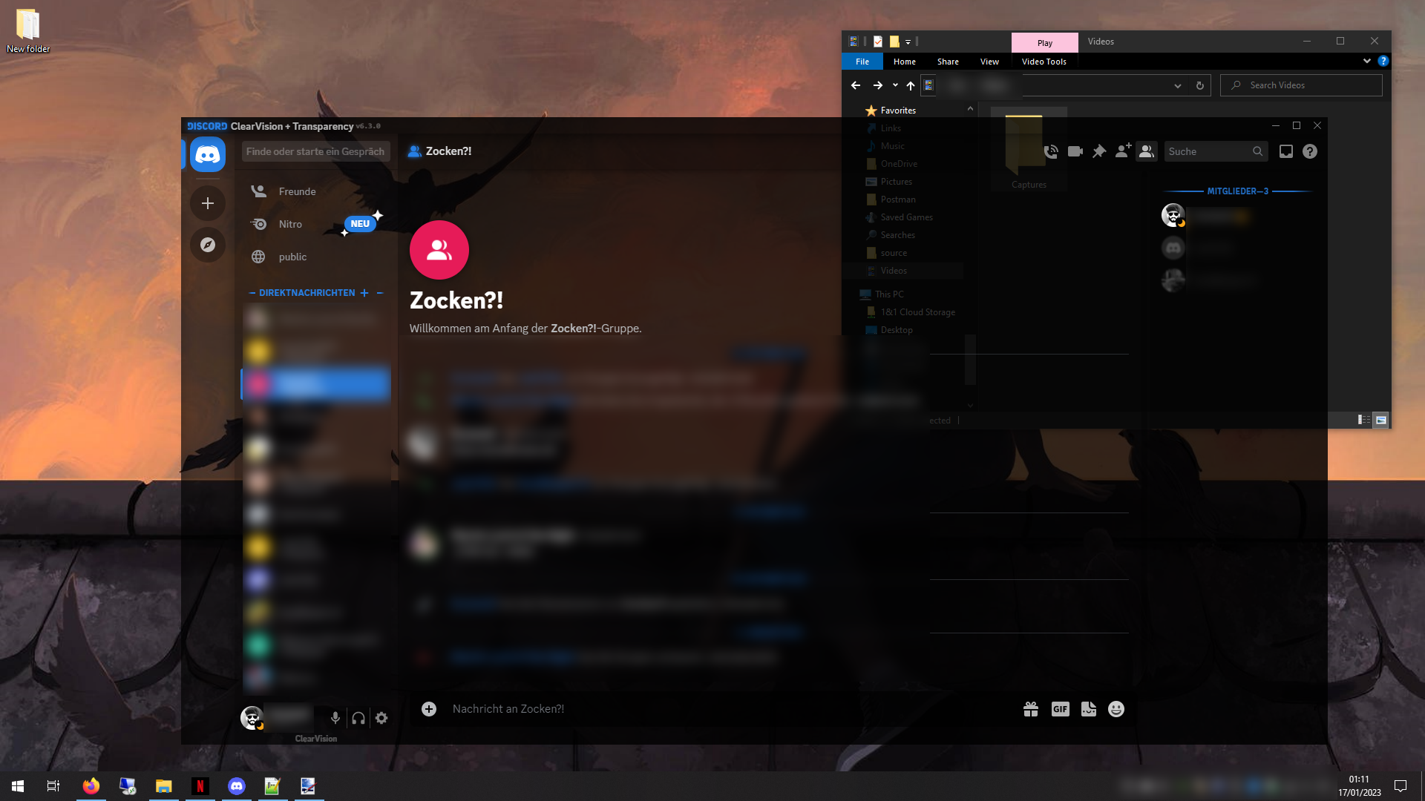
Task: Start a video call from the group toolbar
Action: click(1074, 151)
